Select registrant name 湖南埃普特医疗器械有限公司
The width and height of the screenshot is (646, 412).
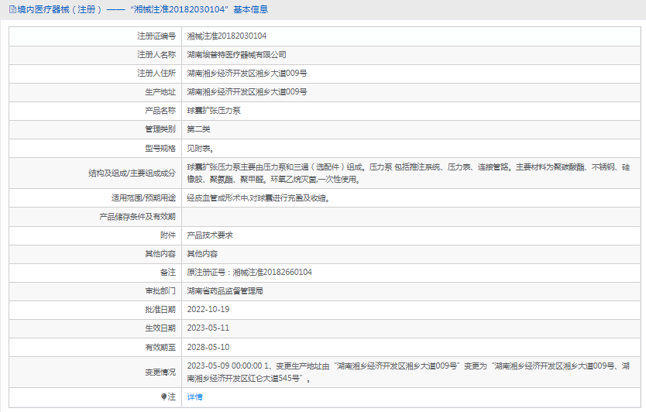tap(236, 54)
